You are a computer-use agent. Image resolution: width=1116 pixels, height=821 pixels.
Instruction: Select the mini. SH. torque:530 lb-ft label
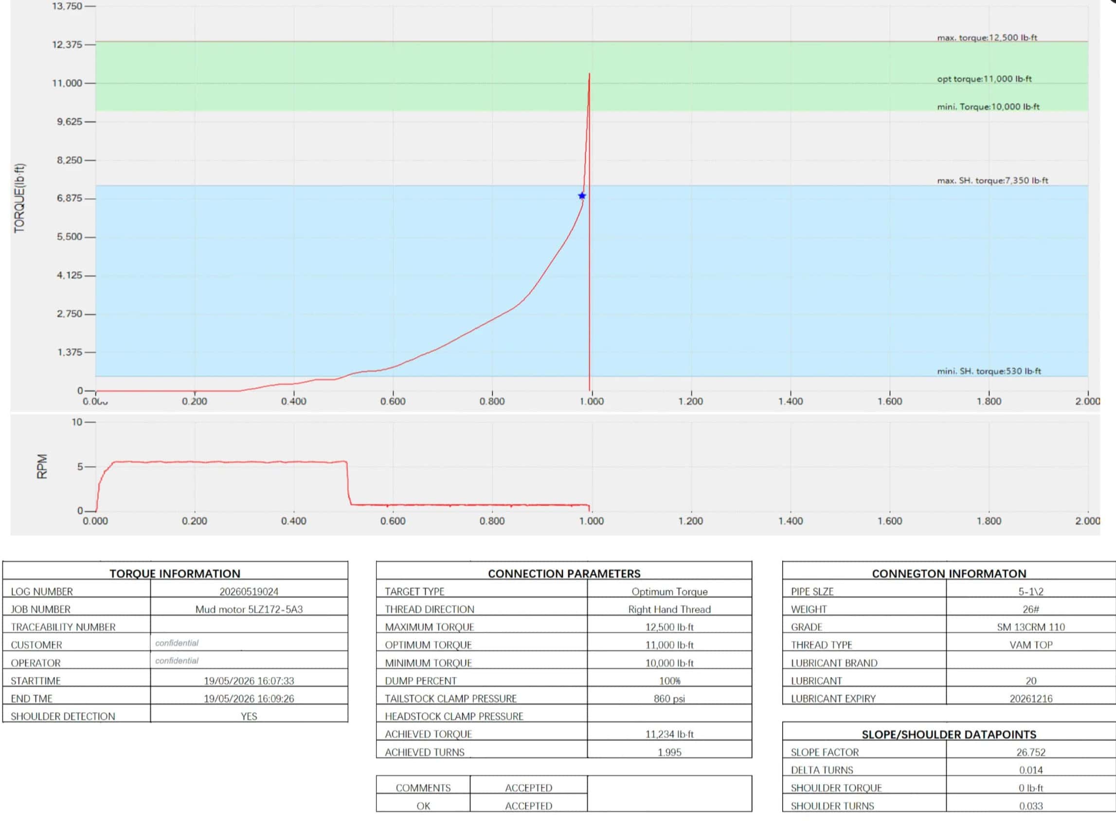pyautogui.click(x=989, y=371)
